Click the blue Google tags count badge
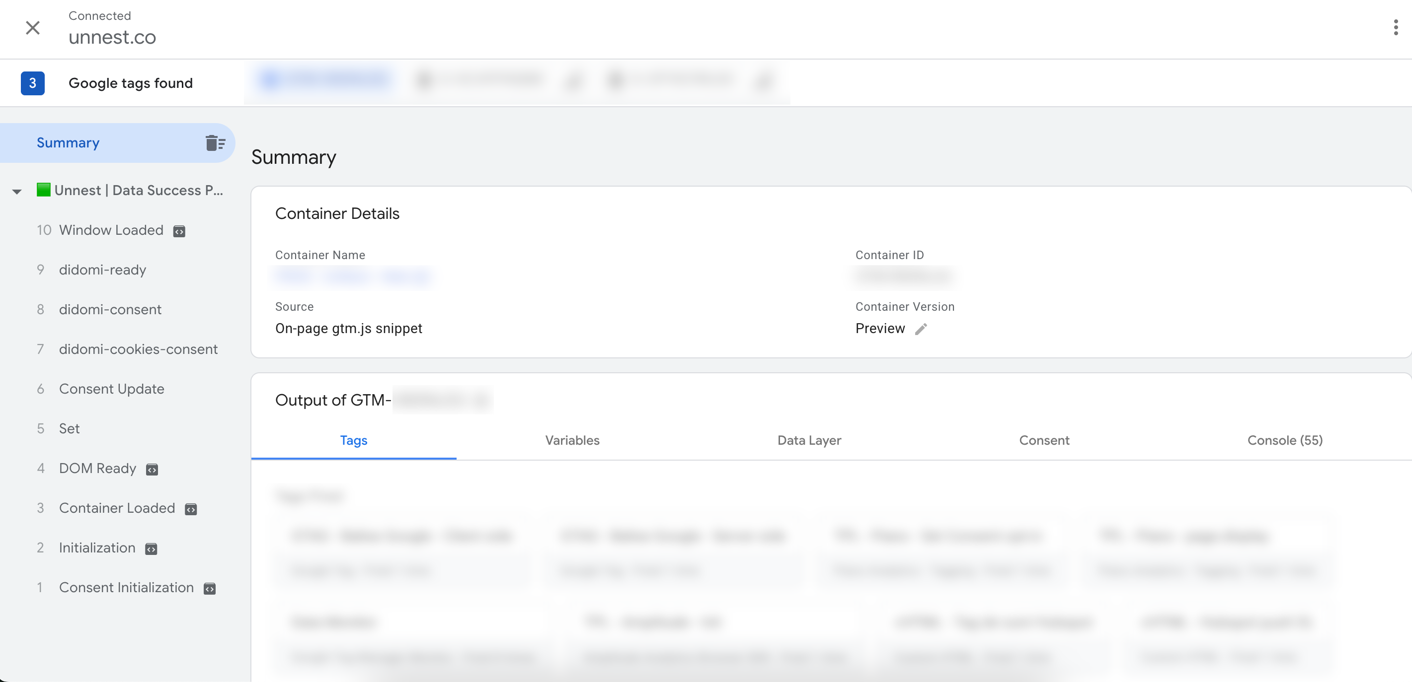Image resolution: width=1412 pixels, height=682 pixels. [32, 83]
